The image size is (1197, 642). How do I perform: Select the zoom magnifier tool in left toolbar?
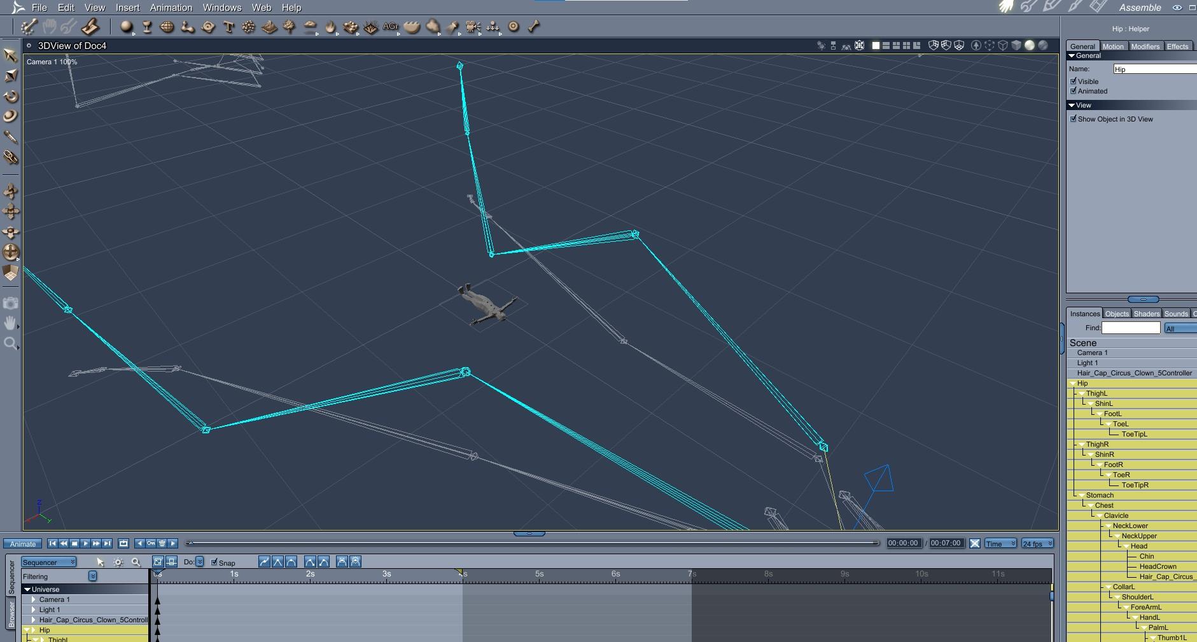(x=10, y=344)
